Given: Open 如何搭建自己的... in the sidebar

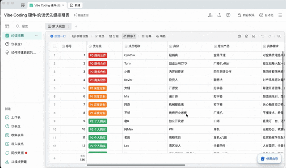Looking at the screenshot, I should (x=22, y=53).
